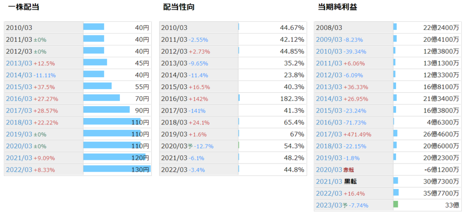
Task: Click the blue bar for 2022/03 dividend
Action: point(117,169)
